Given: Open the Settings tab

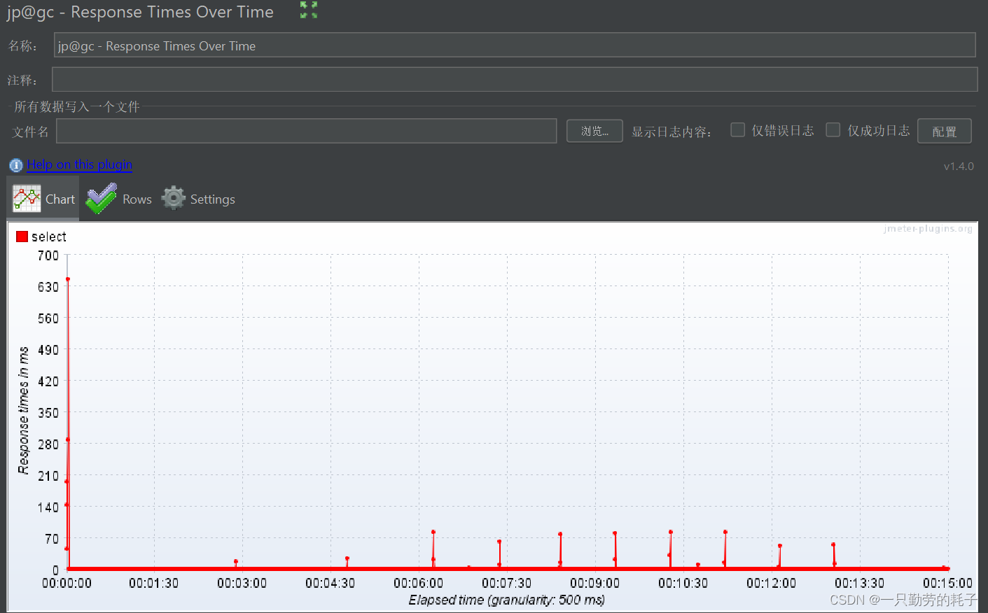Looking at the screenshot, I should (199, 199).
